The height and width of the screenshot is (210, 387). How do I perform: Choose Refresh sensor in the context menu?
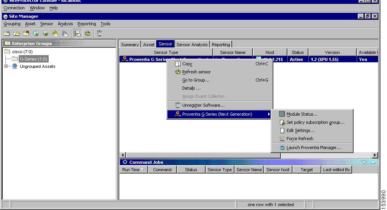click(220, 72)
